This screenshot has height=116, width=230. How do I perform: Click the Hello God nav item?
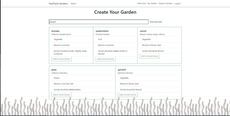142,3
